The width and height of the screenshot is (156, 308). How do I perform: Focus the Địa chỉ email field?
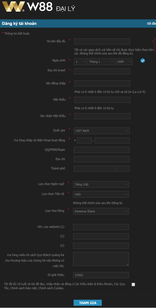[102, 71]
